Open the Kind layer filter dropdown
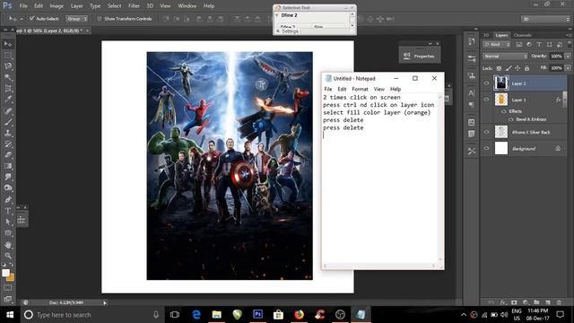The image size is (574, 323). pos(496,45)
